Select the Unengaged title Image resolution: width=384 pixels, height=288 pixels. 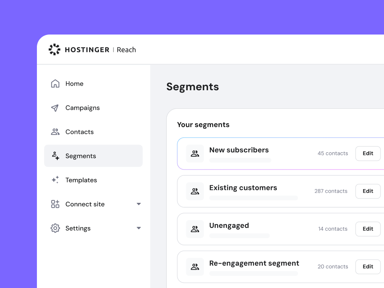coord(229,225)
